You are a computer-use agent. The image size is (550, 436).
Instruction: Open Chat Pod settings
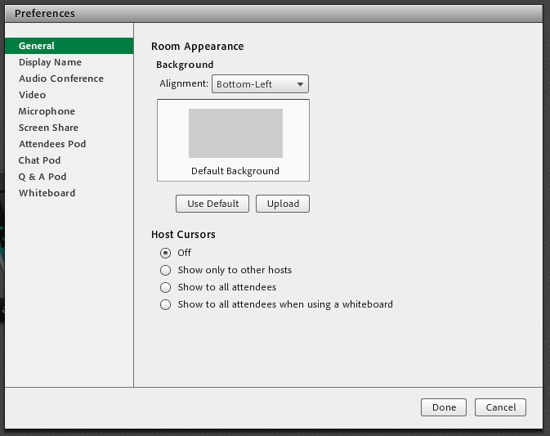tap(39, 160)
